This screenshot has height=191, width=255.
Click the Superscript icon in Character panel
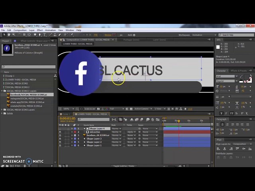[x=242, y=113]
